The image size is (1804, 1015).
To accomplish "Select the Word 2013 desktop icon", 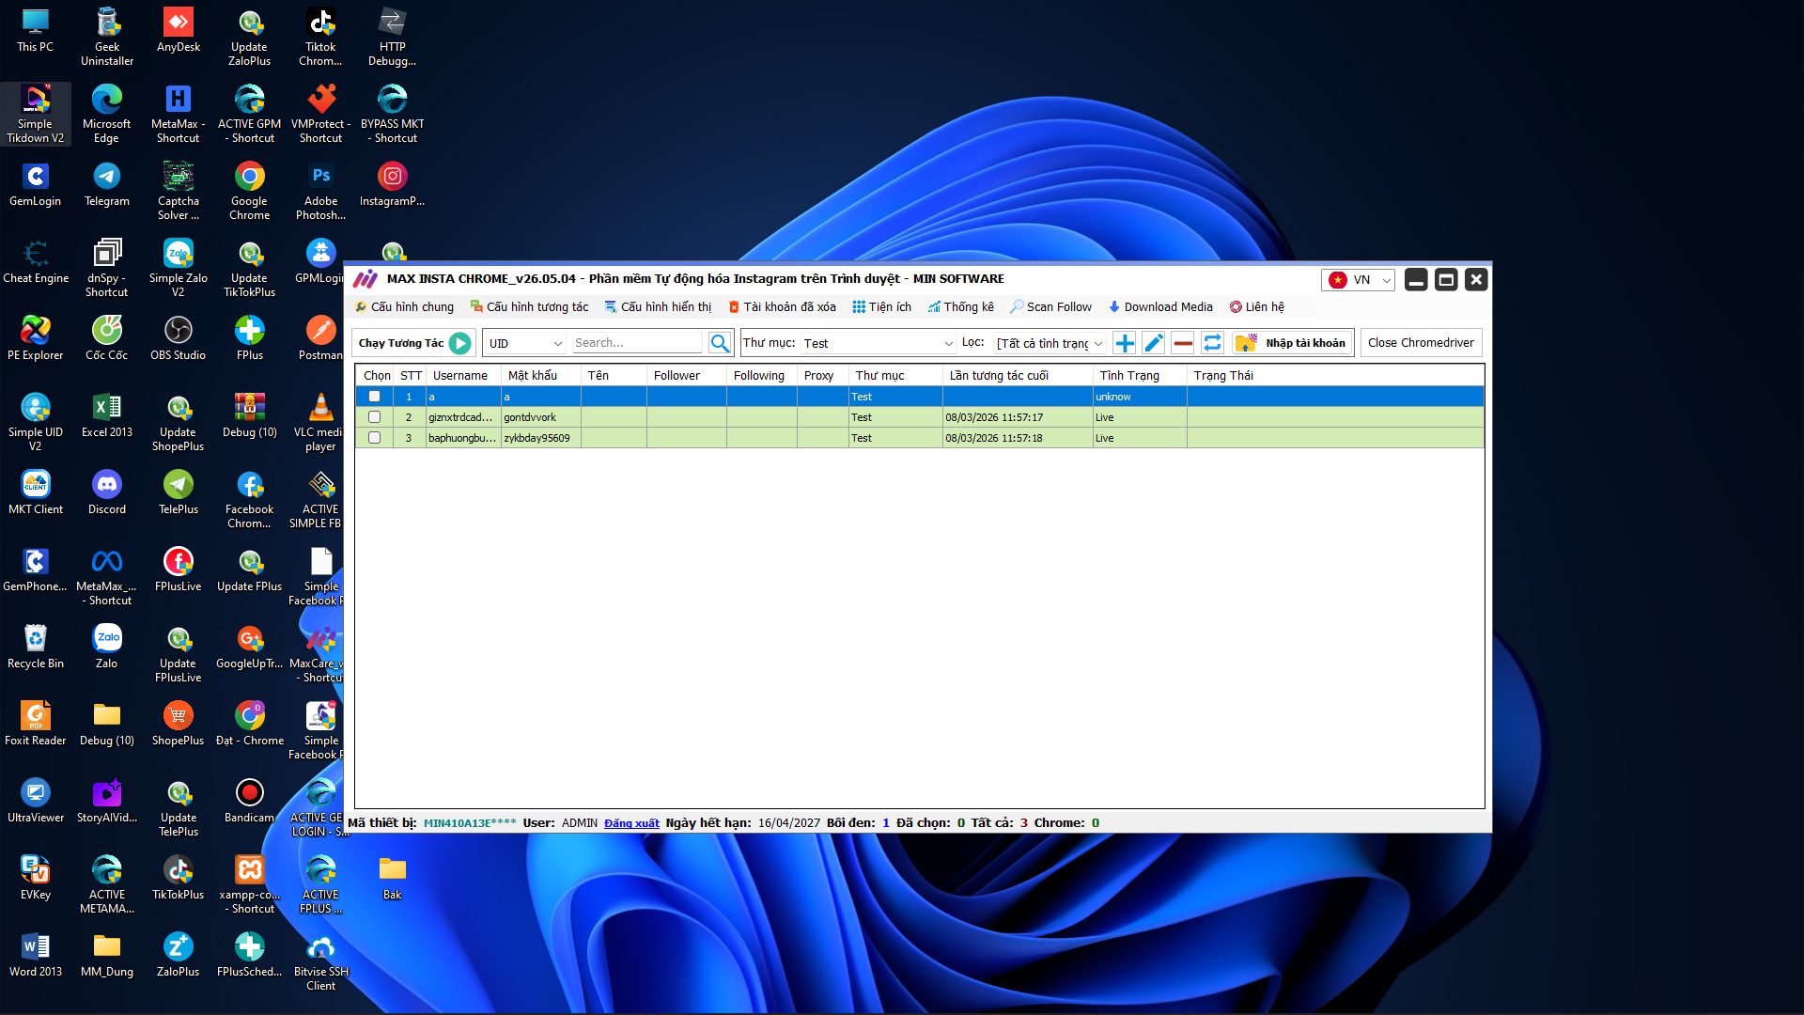I will coord(36,955).
